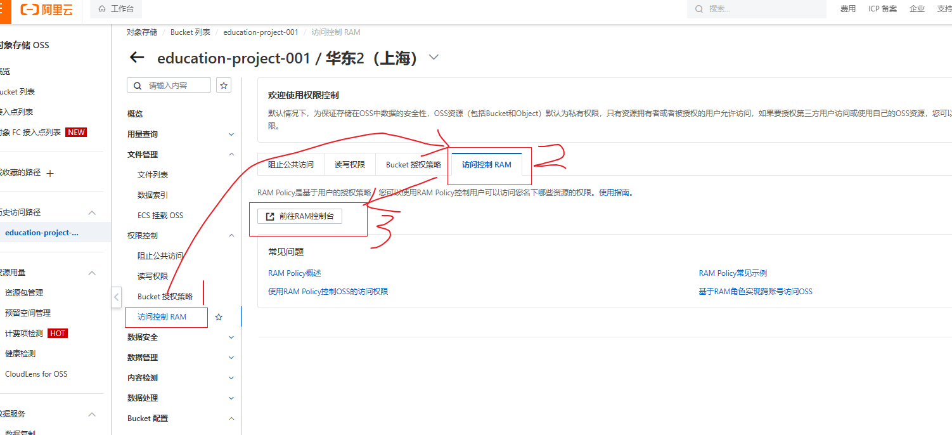Collapse the 权限控制 section
952x435 pixels.
231,235
